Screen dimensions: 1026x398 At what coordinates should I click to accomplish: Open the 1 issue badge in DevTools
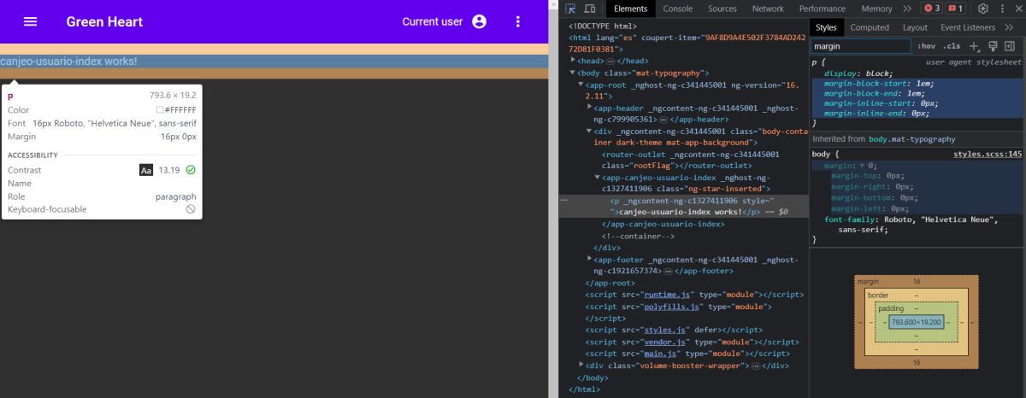pos(956,9)
